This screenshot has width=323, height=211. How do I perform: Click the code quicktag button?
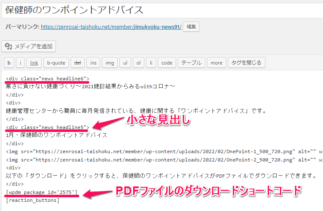[x=167, y=63]
